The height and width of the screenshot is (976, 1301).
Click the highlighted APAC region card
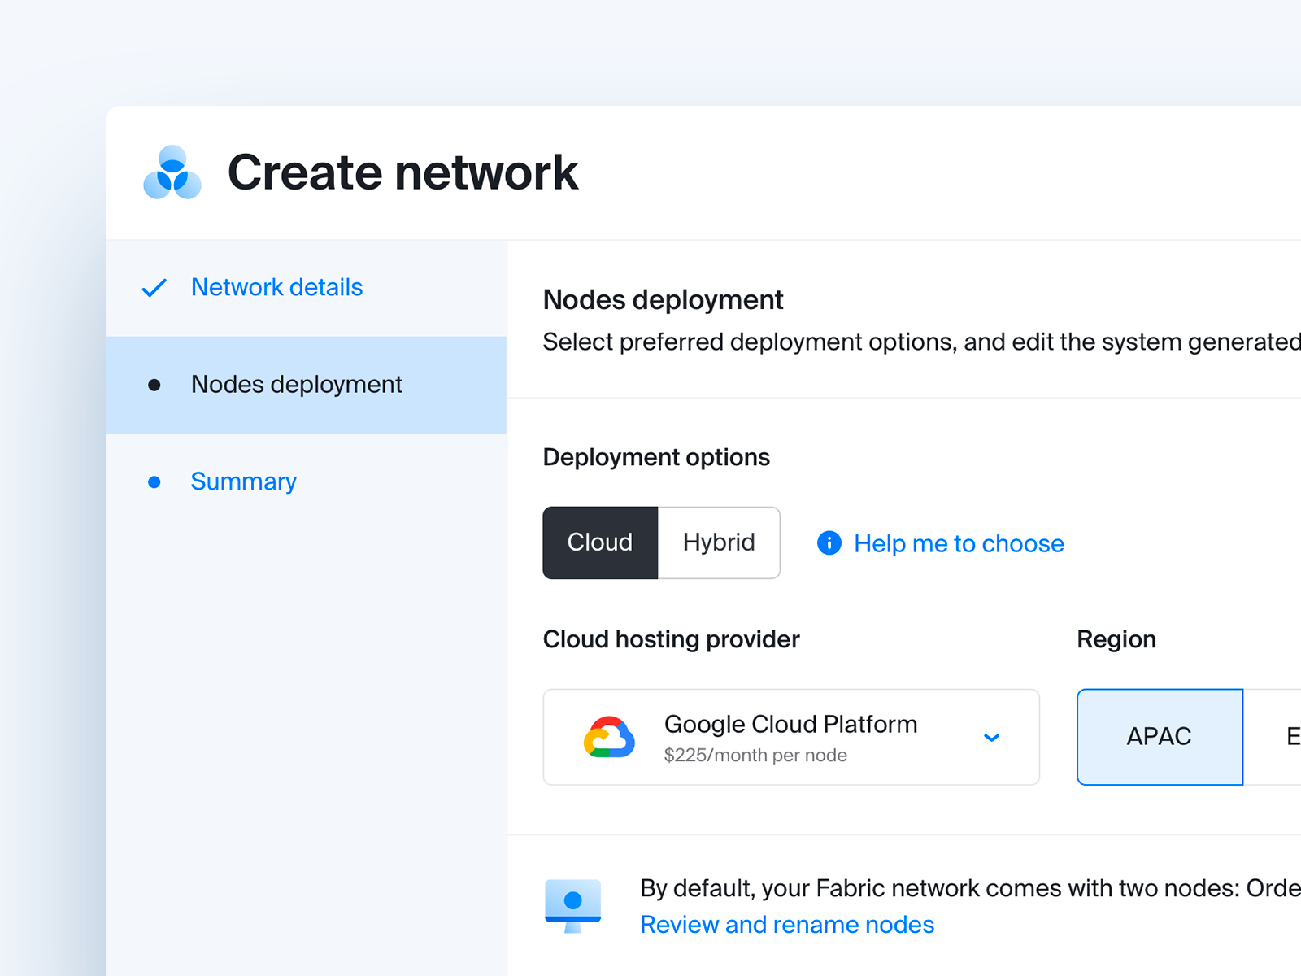[1159, 737]
